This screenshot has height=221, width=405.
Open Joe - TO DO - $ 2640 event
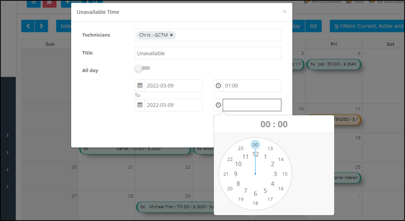pos(333,64)
